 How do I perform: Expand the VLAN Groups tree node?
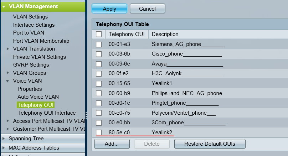(x=8, y=73)
